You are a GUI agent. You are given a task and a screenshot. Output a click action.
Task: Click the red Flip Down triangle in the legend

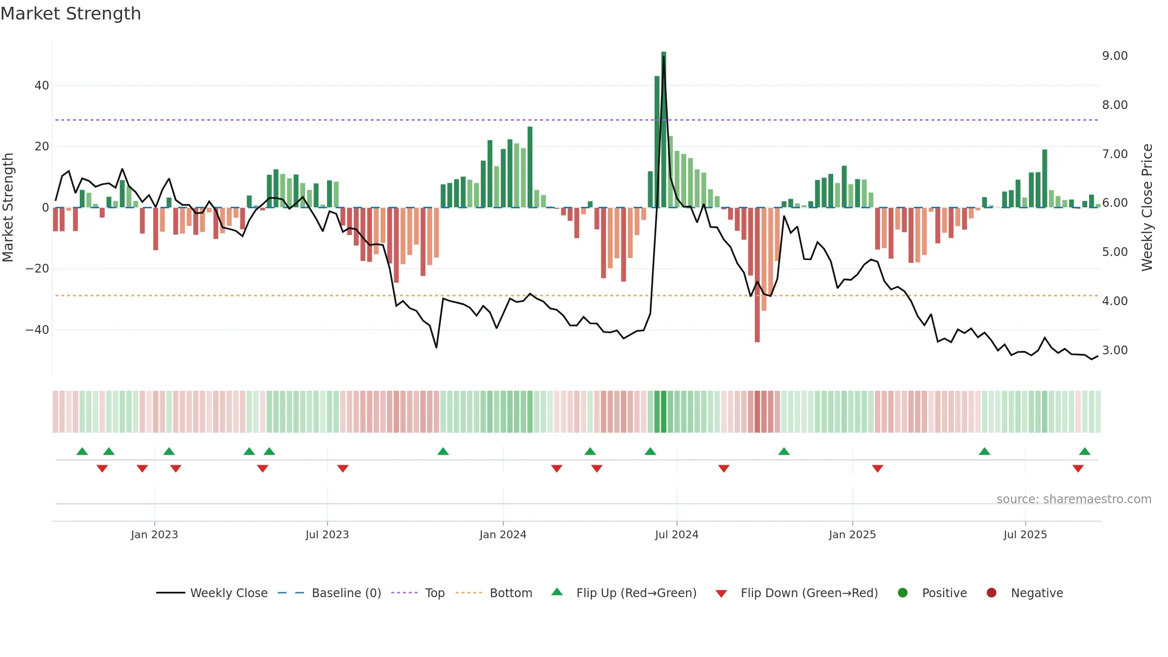coord(721,594)
